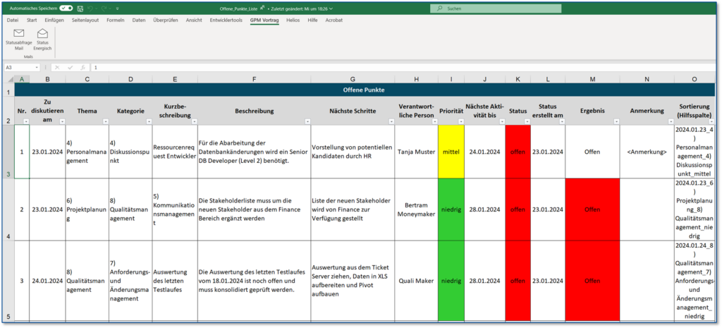Open the Name Box dropdown arrow
Image resolution: width=722 pixels, height=328 pixels.
(x=37, y=67)
